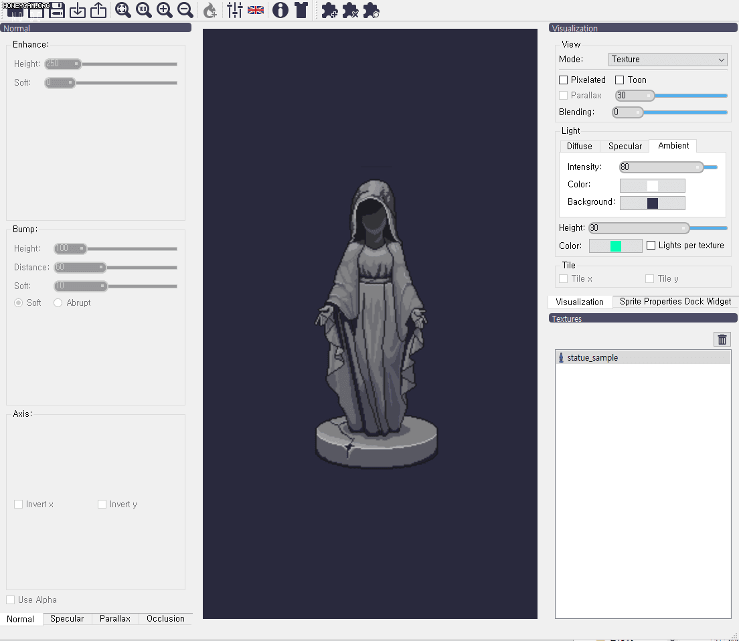Select the statue_sample texture row

point(643,357)
